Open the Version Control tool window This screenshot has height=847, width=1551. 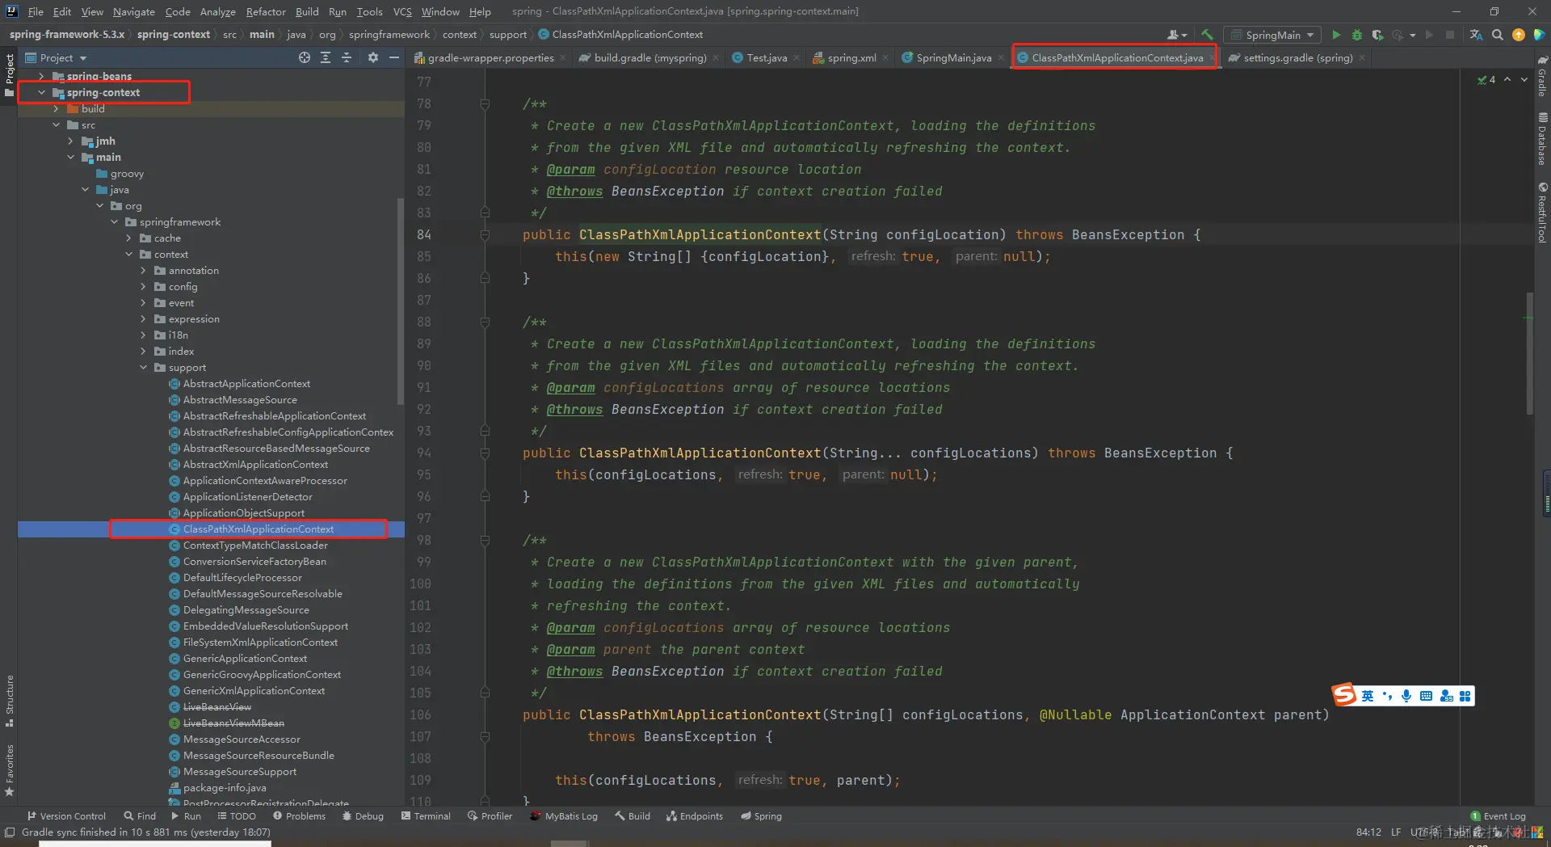click(x=66, y=815)
